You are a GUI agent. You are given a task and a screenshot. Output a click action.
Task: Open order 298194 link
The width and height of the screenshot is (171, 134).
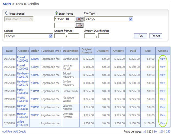coord(35,107)
